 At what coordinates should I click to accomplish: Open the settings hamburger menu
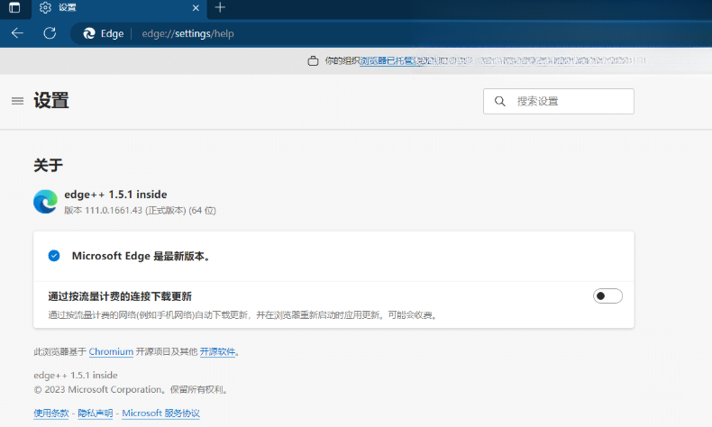pos(17,101)
